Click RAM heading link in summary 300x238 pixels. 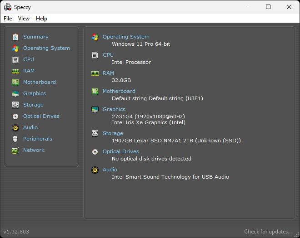coord(108,73)
